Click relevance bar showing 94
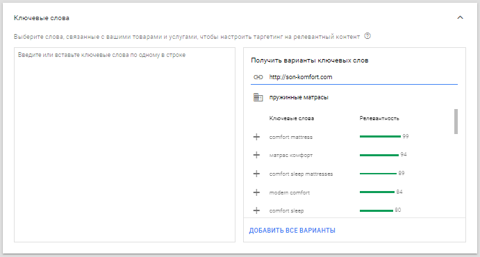This screenshot has height=257, width=480. (x=379, y=155)
